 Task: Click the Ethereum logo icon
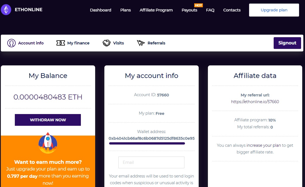tap(6, 10)
